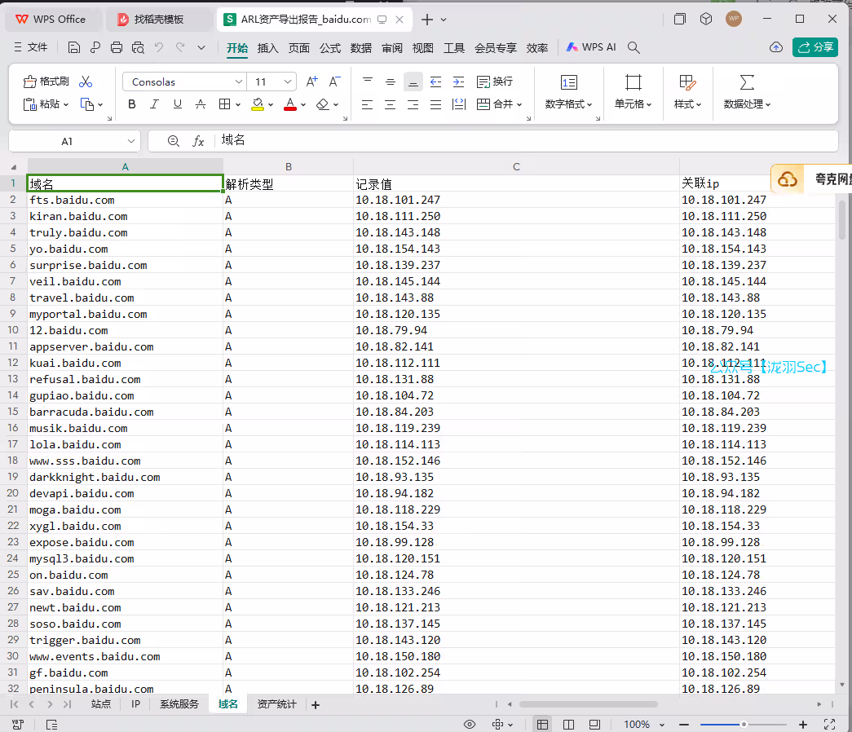Click the yellow fill color swatch
This screenshot has height=732, width=852.
point(258,104)
